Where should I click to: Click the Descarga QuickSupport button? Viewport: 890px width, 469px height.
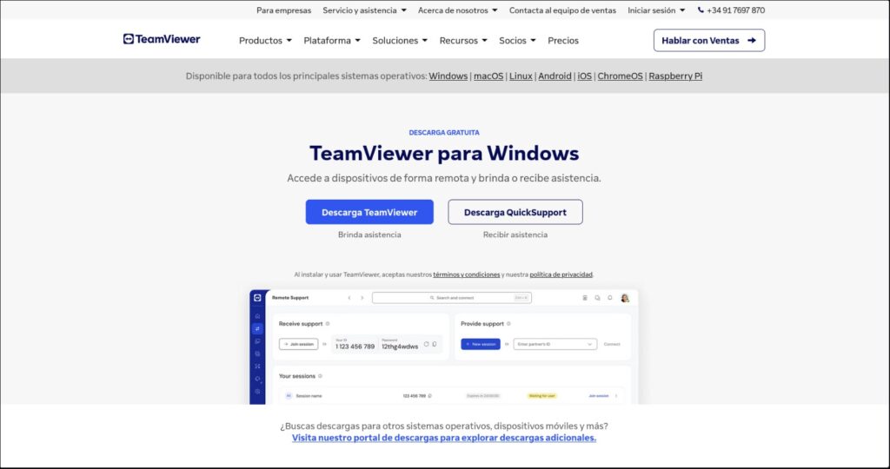pos(515,212)
